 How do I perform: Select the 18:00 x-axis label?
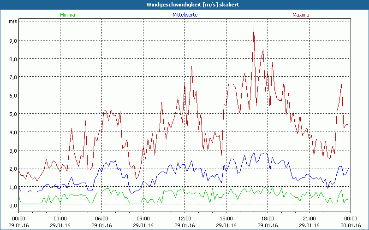268,218
